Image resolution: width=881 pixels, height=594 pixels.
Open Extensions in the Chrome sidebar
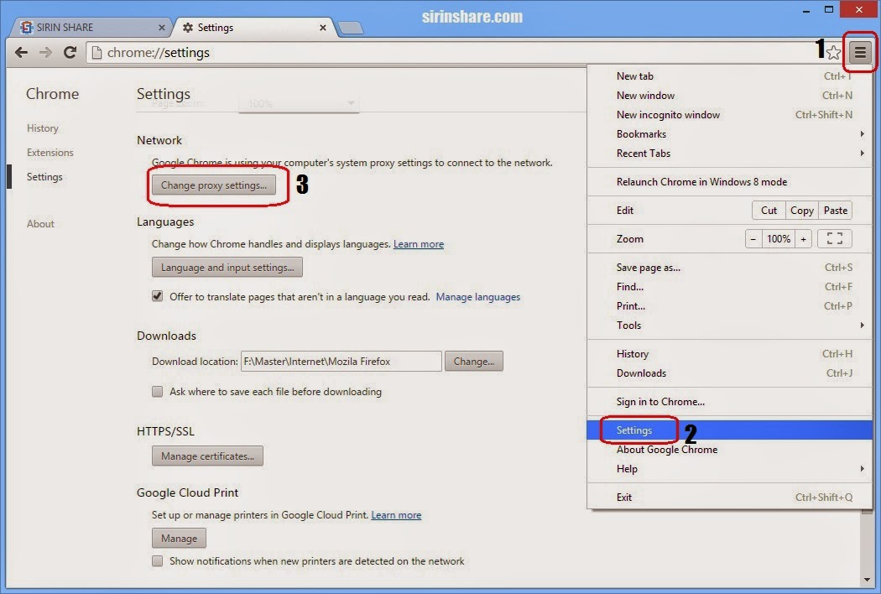click(x=50, y=153)
